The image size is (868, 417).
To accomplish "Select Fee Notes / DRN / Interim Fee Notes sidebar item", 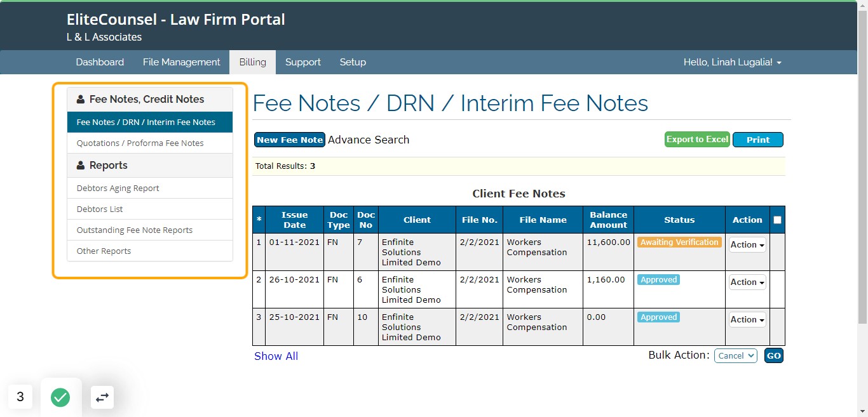I will 150,122.
